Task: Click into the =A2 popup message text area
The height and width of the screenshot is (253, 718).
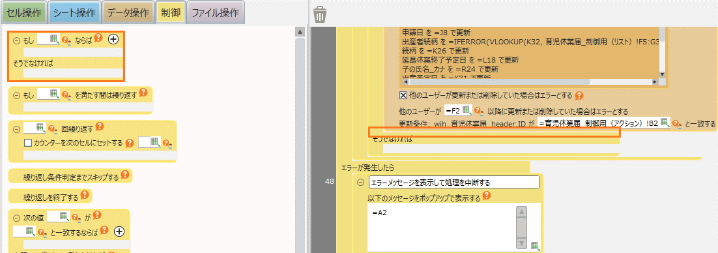Action: [442, 228]
